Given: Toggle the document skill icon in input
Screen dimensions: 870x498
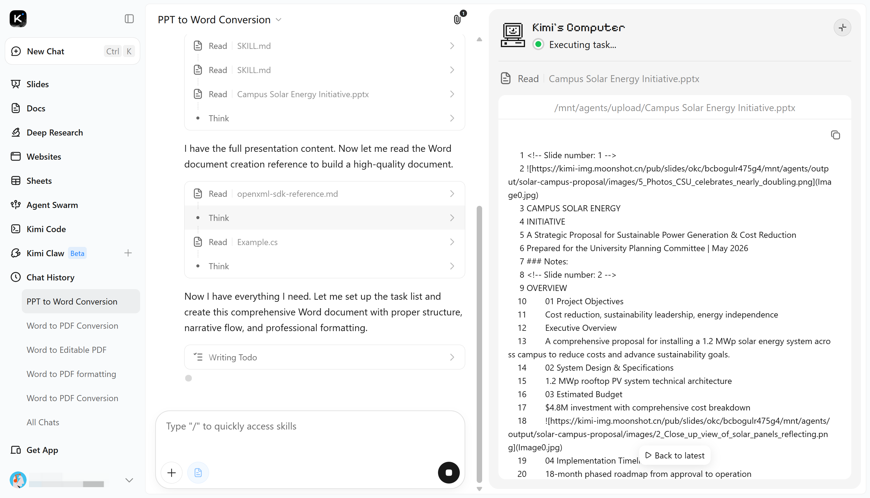Looking at the screenshot, I should pos(198,473).
